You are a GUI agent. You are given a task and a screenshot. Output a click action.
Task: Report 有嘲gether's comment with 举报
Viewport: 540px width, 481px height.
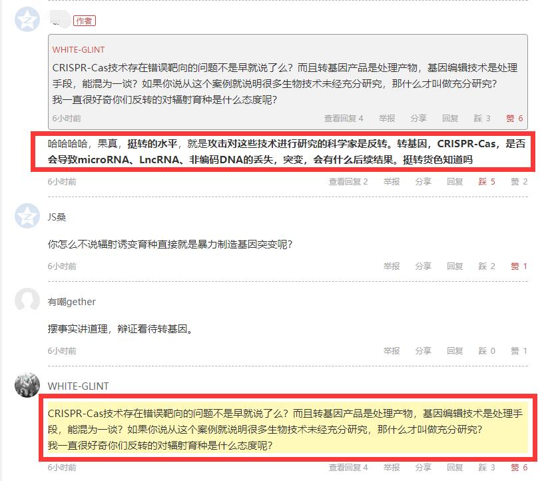pyautogui.click(x=392, y=351)
